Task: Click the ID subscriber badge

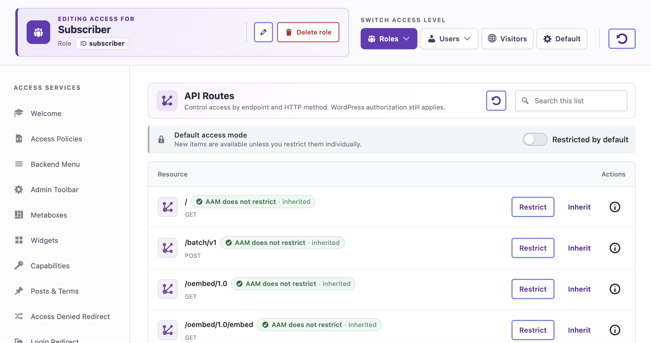Action: pyautogui.click(x=102, y=43)
